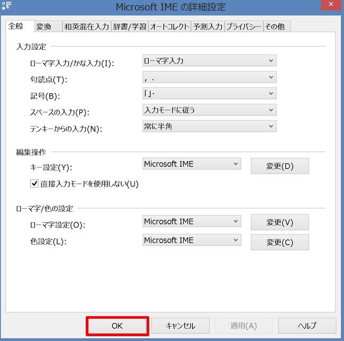Click the キャンセル button

[x=180, y=326]
